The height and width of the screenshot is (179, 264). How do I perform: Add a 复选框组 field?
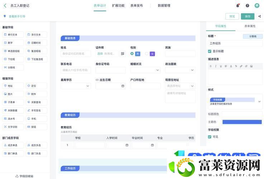pos(37,51)
